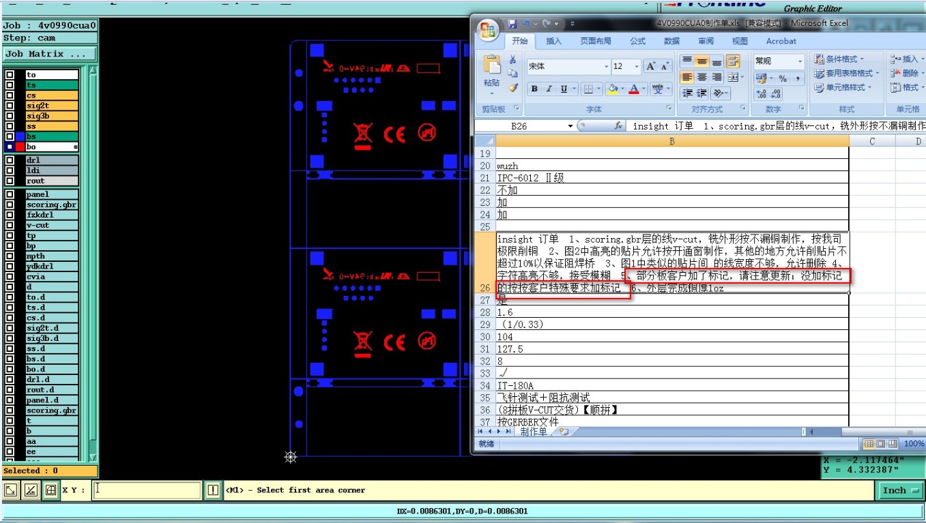Undo last action in Excel
This screenshot has height=523, width=926.
[526, 24]
